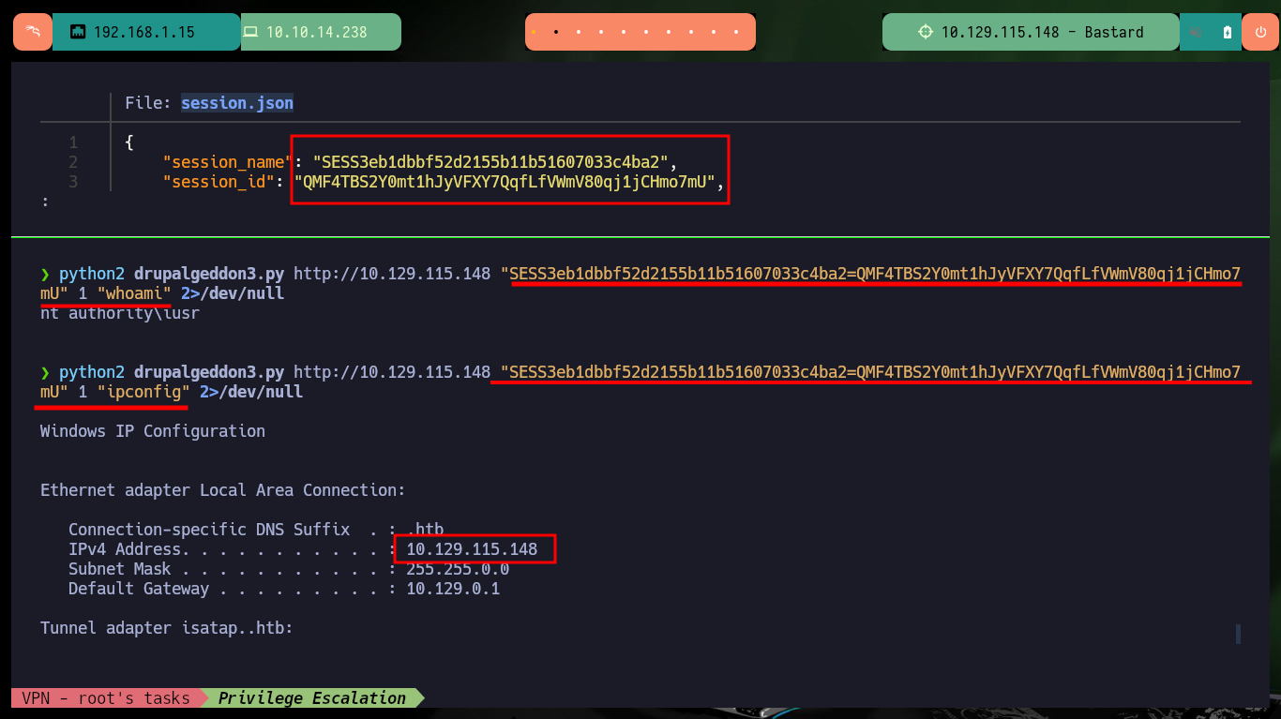Click the 10.10.14.238 VPN IP label

point(316,32)
